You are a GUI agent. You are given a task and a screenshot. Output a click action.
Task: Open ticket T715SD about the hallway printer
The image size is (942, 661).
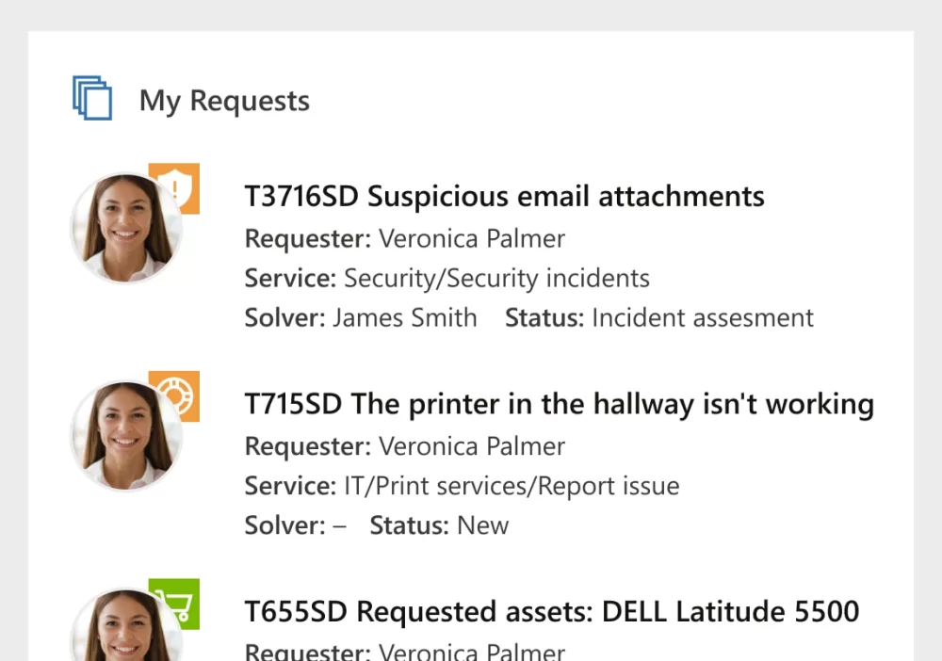coord(559,404)
